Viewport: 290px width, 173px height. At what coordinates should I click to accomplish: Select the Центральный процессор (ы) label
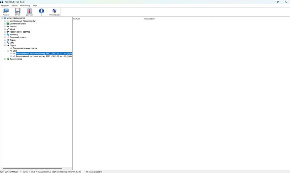click(x=23, y=21)
